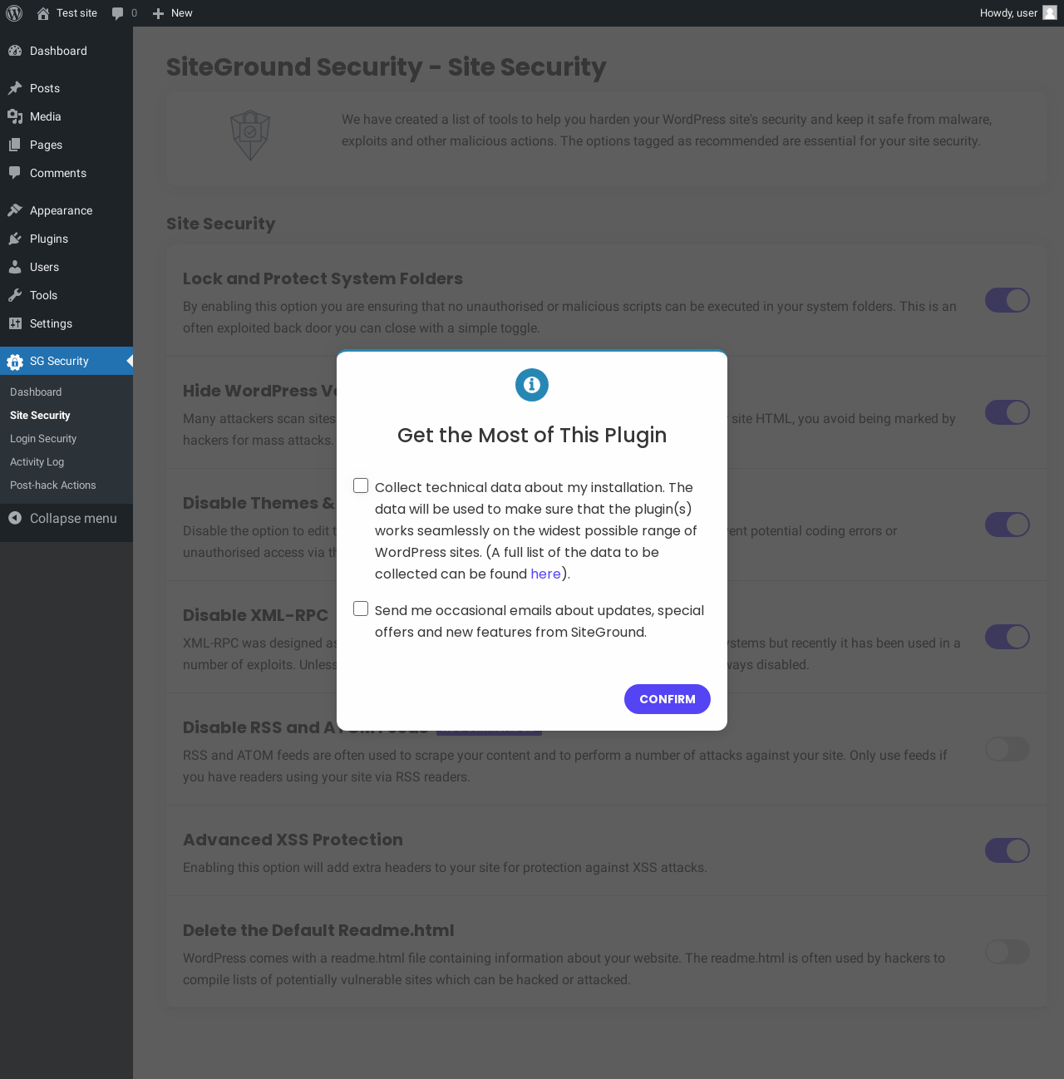
Task: Open Tools wrench icon in sidebar
Action: click(15, 295)
